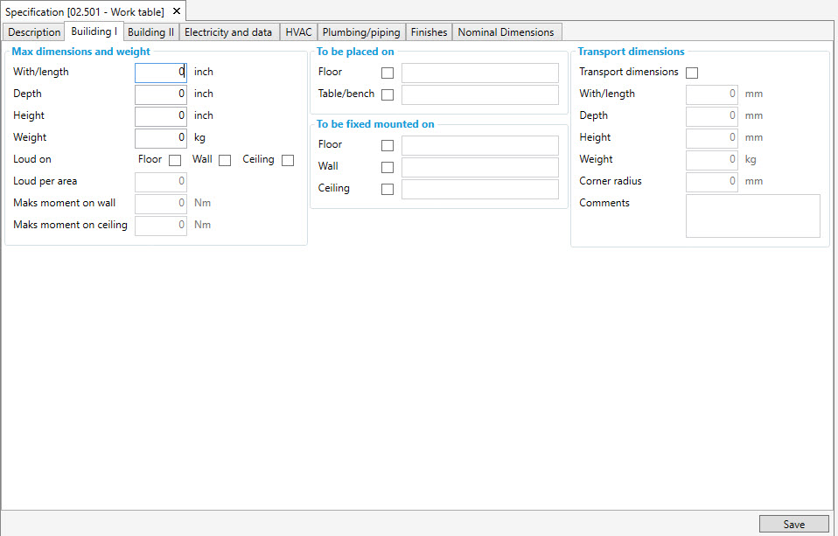Image resolution: width=838 pixels, height=536 pixels.
Task: Toggle the To be placed on Table/bench checkbox
Action: click(388, 94)
